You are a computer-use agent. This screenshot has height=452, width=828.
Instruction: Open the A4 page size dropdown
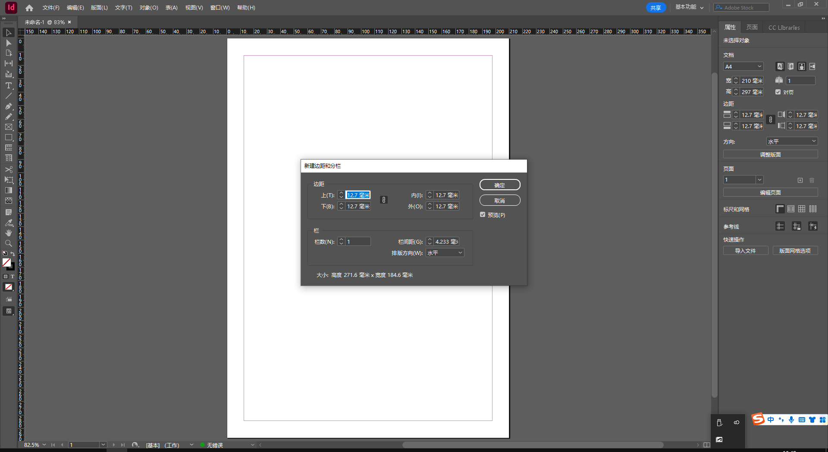[x=743, y=66]
